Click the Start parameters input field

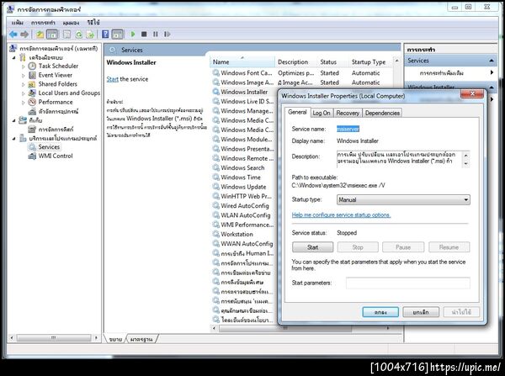407,283
